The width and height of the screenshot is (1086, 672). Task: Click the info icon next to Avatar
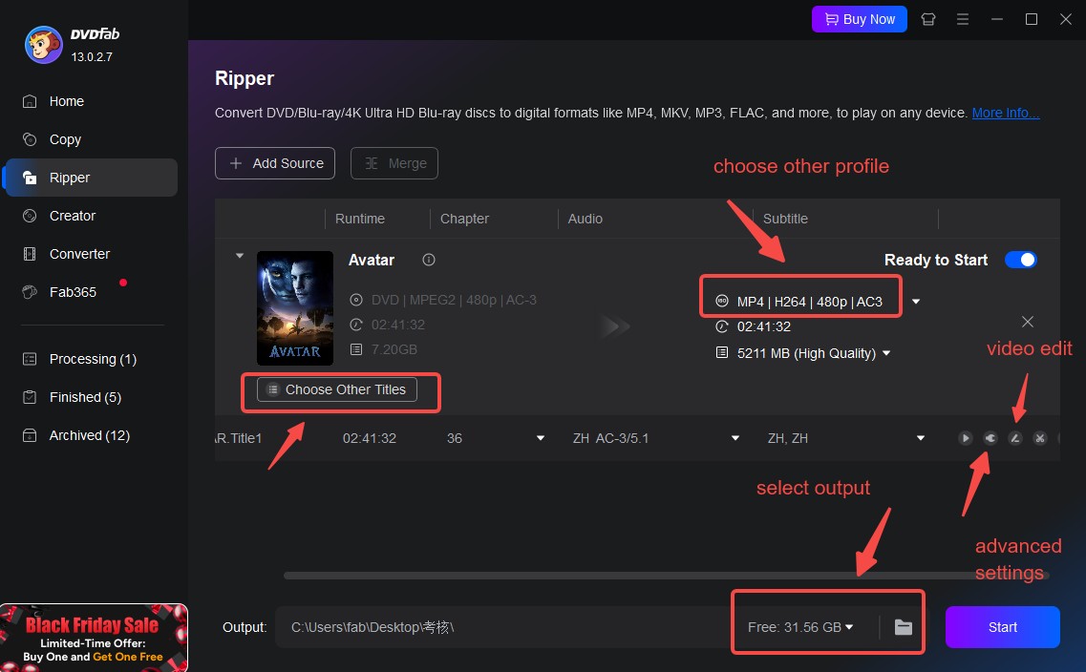tap(428, 259)
